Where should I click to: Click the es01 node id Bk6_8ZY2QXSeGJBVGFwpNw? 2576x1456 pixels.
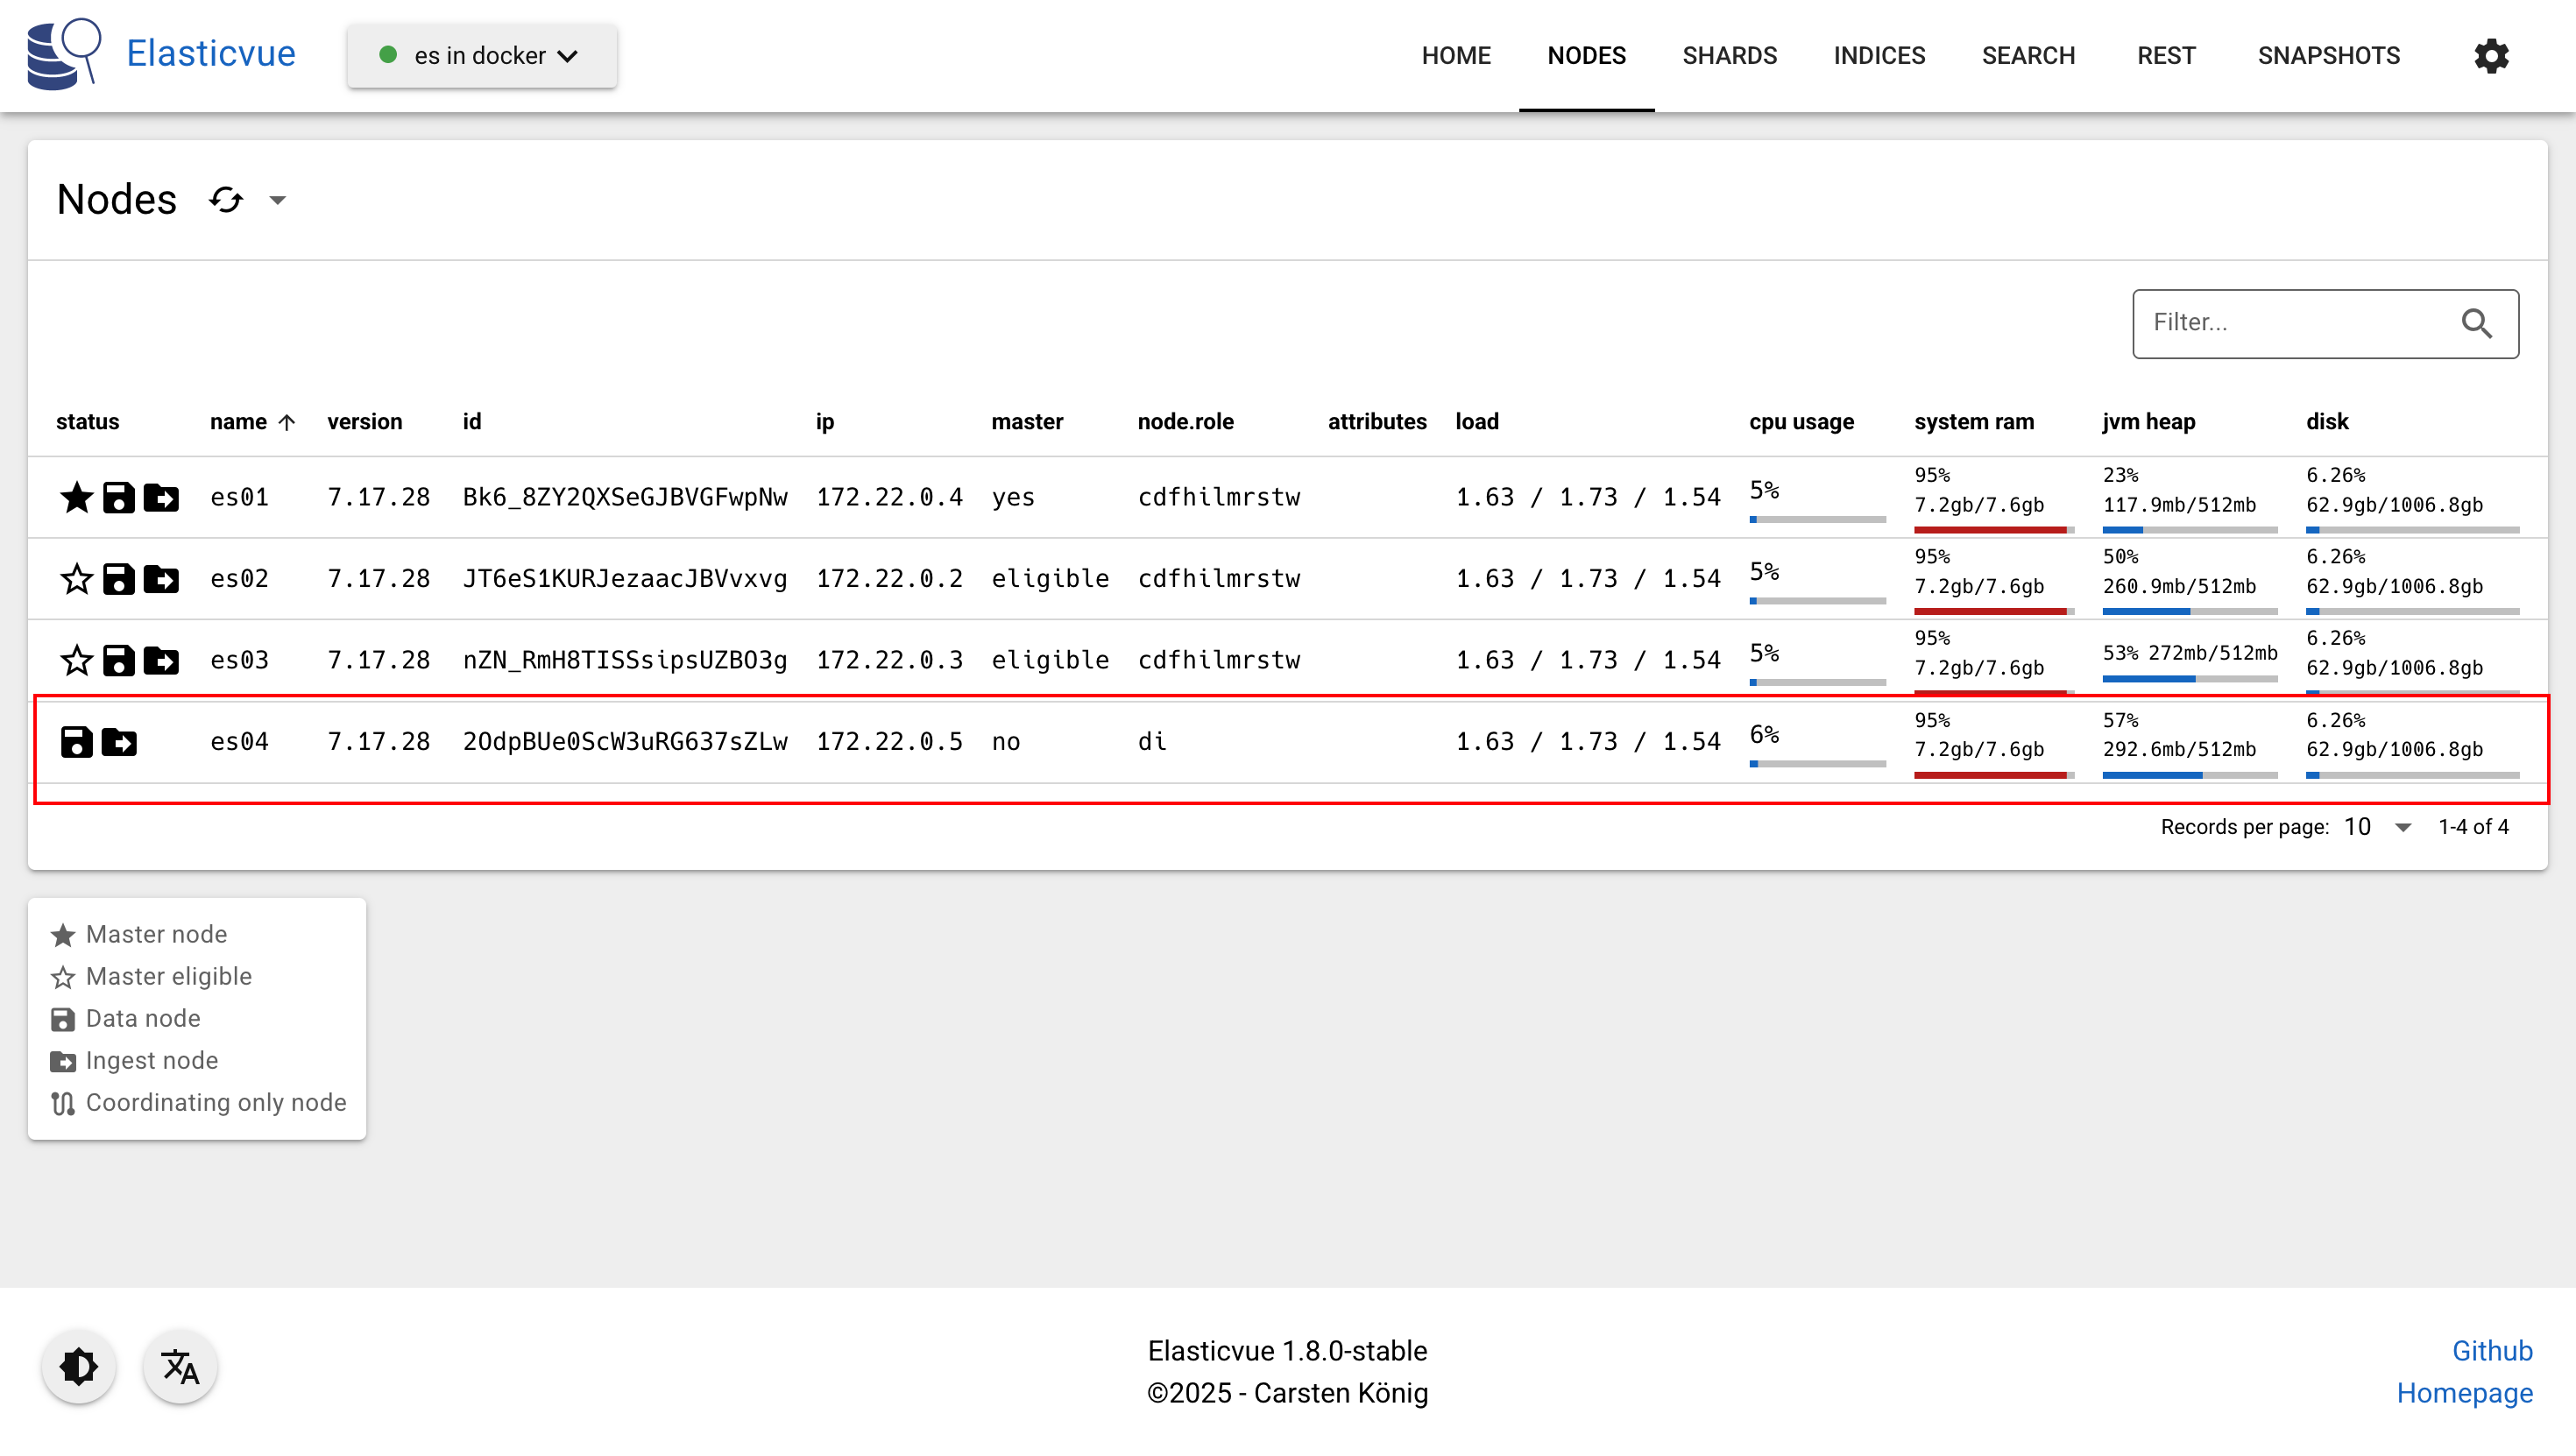[625, 497]
